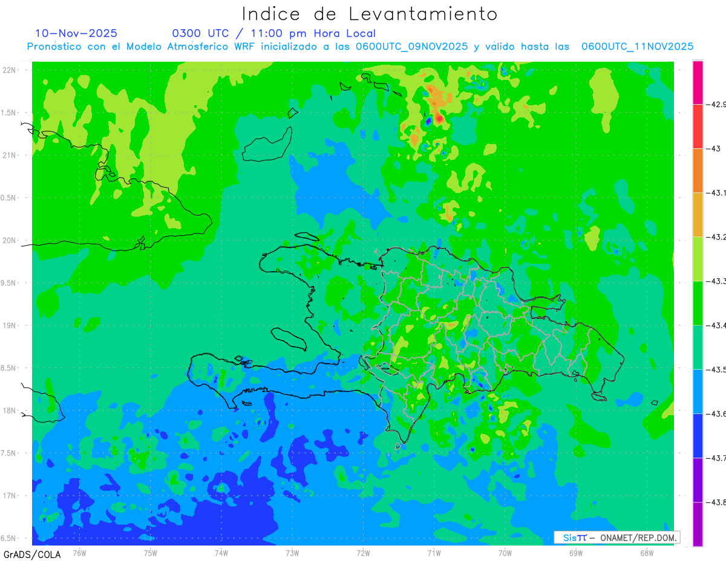Click the royal blue swatch between -43.6 and -43.7
The image size is (726, 561).
tap(698, 436)
